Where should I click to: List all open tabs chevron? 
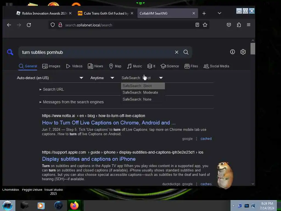(x=219, y=13)
